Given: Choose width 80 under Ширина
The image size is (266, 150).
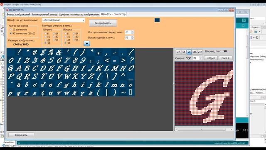Looking at the screenshot, I should (56, 37).
